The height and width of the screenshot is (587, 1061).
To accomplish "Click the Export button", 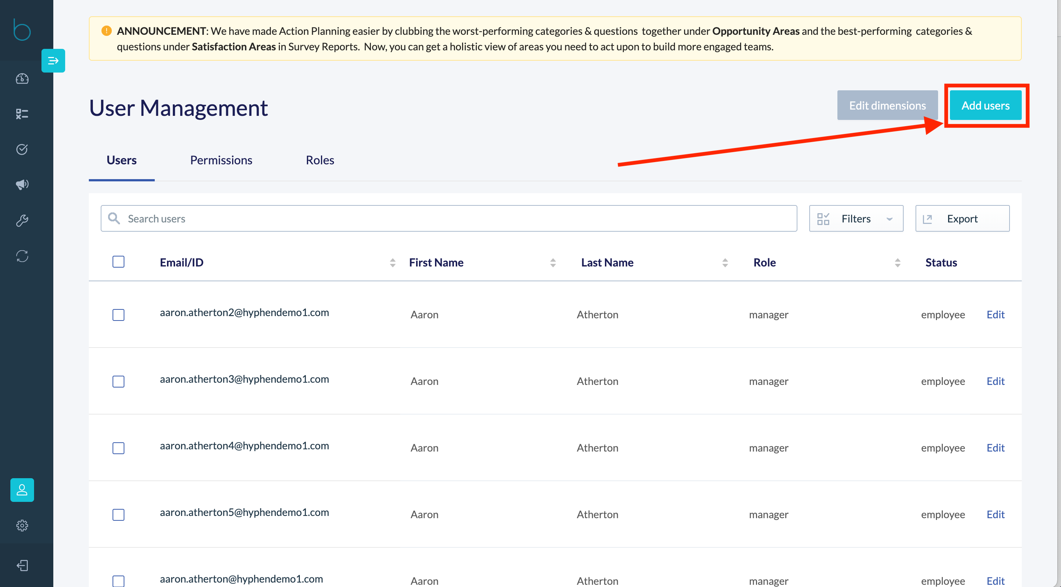I will click(962, 219).
